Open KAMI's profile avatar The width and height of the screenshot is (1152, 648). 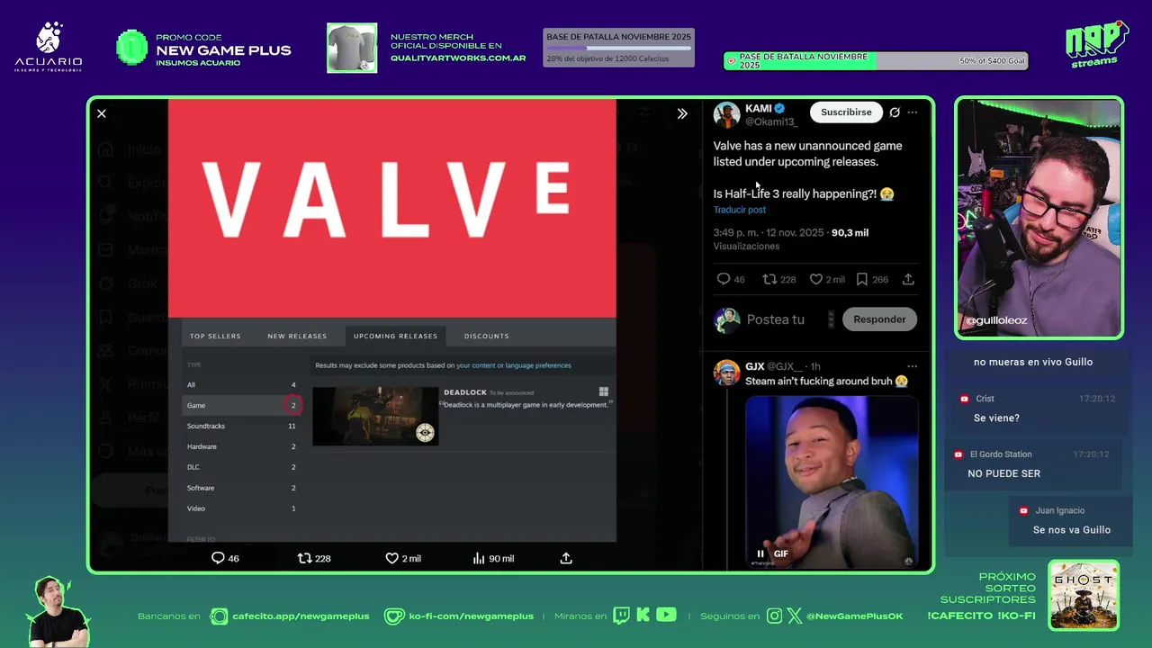(x=727, y=115)
